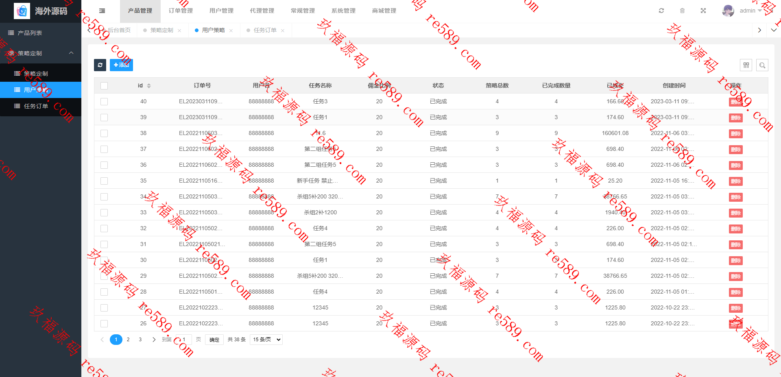781x377 pixels.
Task: Delete row with id 38
Action: pos(735,134)
